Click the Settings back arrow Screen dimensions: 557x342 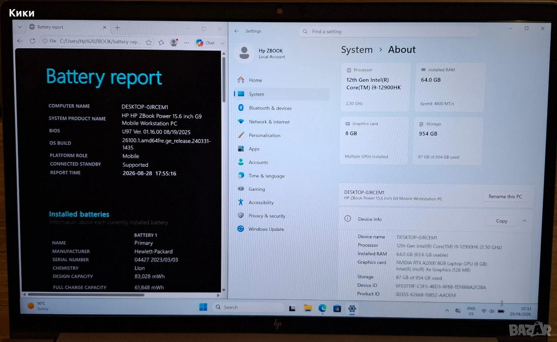[237, 31]
